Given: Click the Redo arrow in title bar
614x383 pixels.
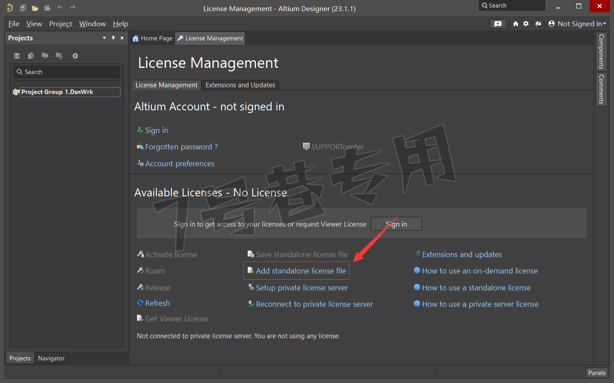Looking at the screenshot, I should (x=72, y=8).
